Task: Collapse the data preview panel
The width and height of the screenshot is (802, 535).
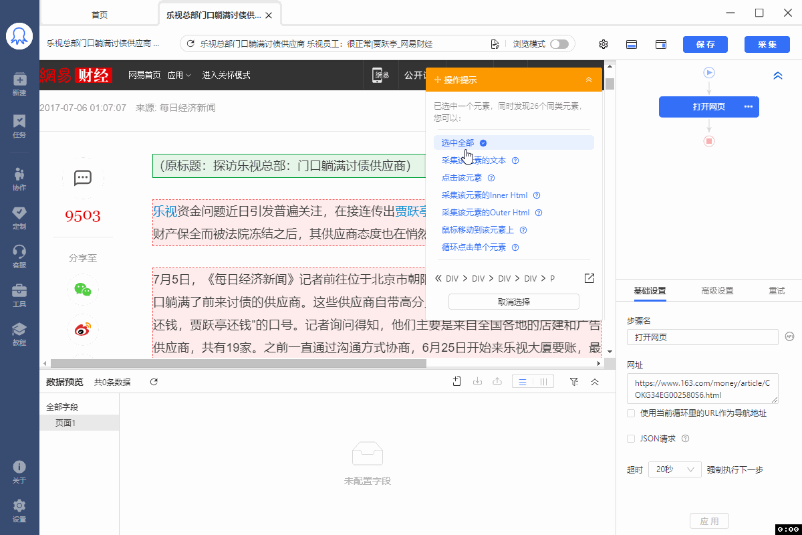Action: click(x=594, y=381)
